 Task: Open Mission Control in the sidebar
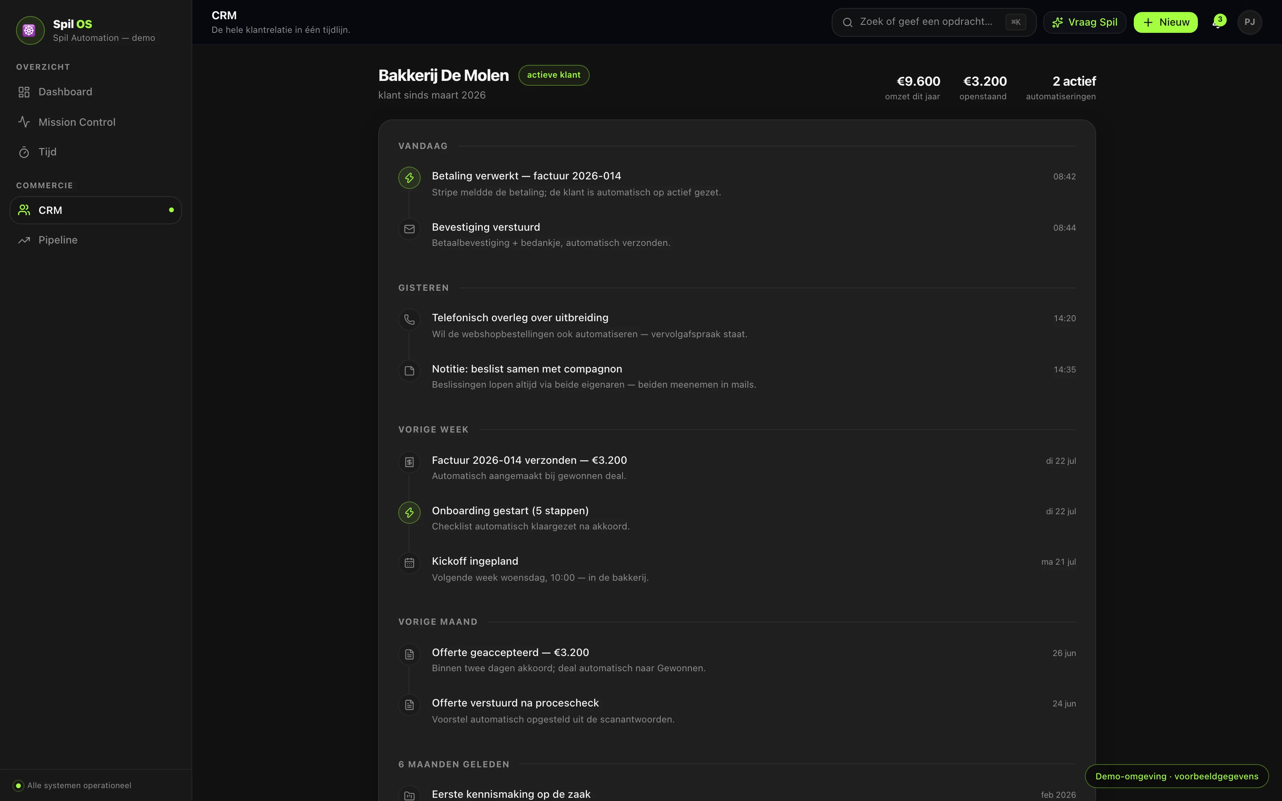[95, 123]
